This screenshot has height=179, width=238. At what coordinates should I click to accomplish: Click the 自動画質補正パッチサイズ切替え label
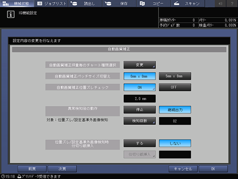coord(82,76)
